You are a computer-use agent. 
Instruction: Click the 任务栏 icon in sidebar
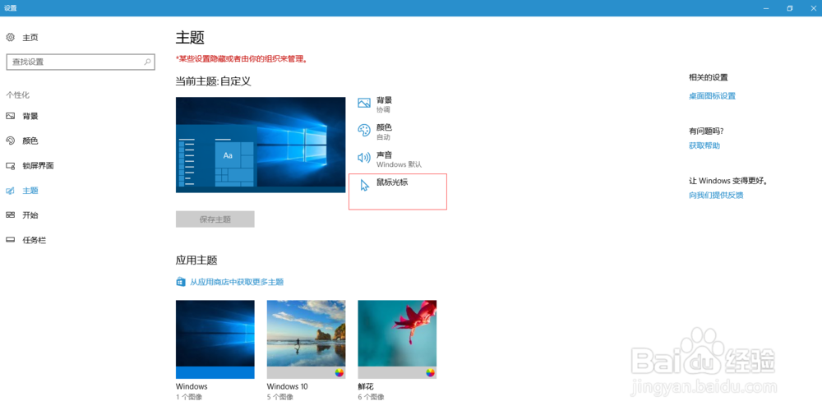pyautogui.click(x=11, y=240)
